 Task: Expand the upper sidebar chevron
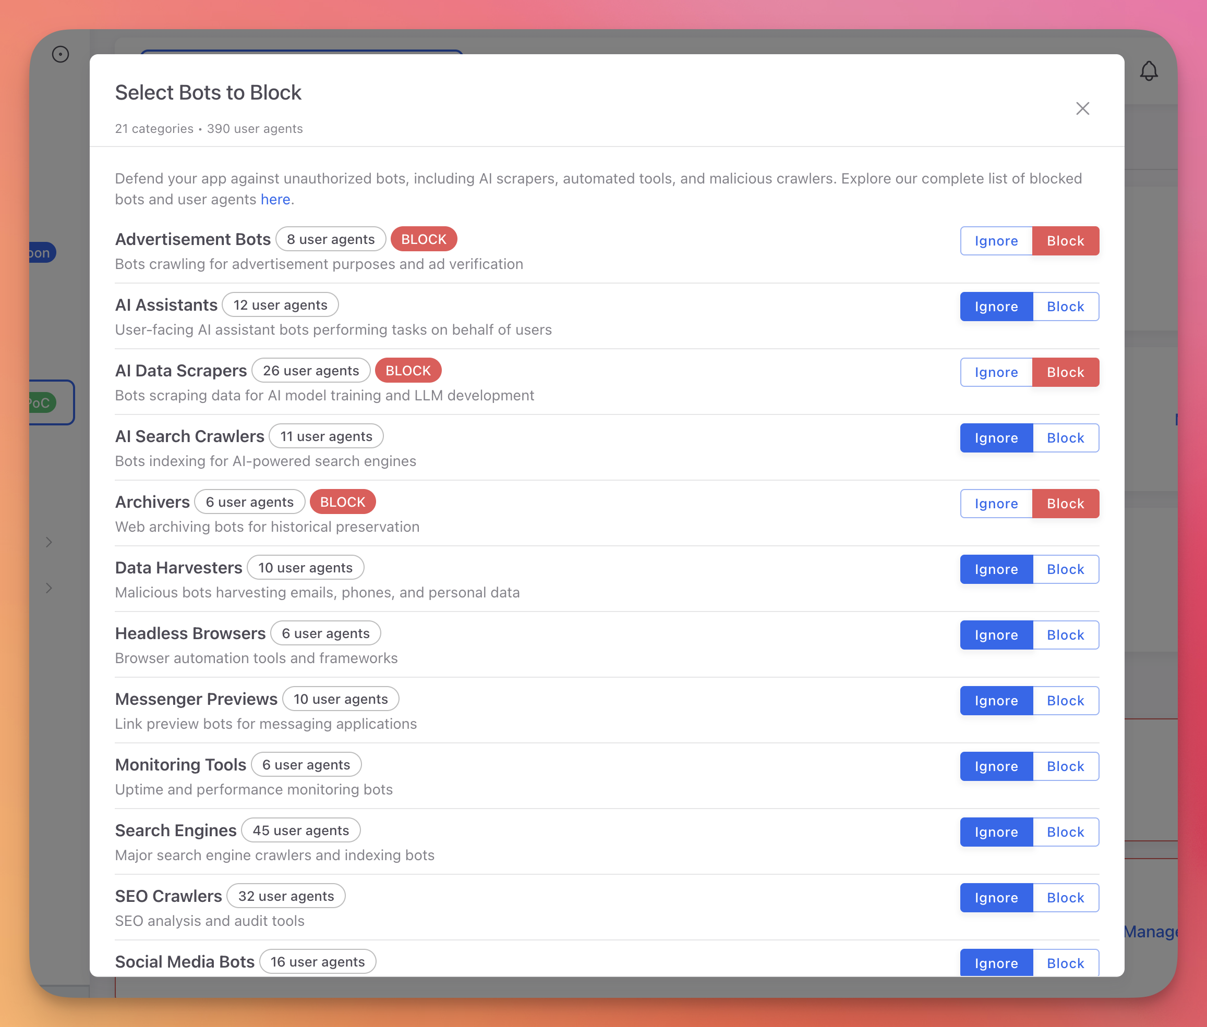pyautogui.click(x=49, y=542)
